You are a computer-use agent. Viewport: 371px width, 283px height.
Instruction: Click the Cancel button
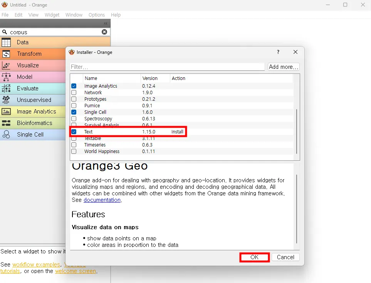(285, 257)
